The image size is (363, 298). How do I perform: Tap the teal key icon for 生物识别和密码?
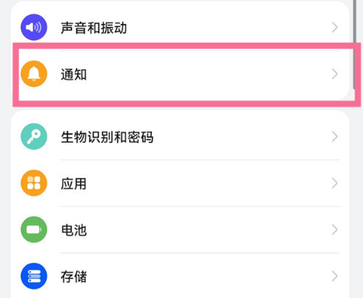click(x=33, y=137)
